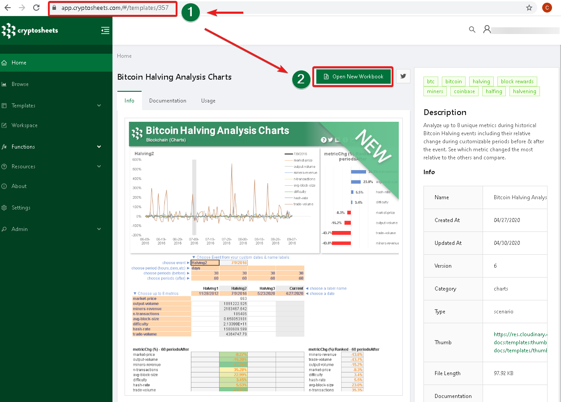Click the btc tag
Image resolution: width=561 pixels, height=402 pixels.
tap(431, 81)
